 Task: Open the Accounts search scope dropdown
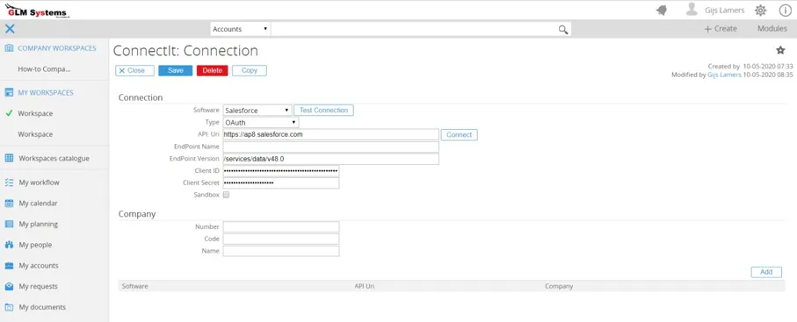point(241,29)
